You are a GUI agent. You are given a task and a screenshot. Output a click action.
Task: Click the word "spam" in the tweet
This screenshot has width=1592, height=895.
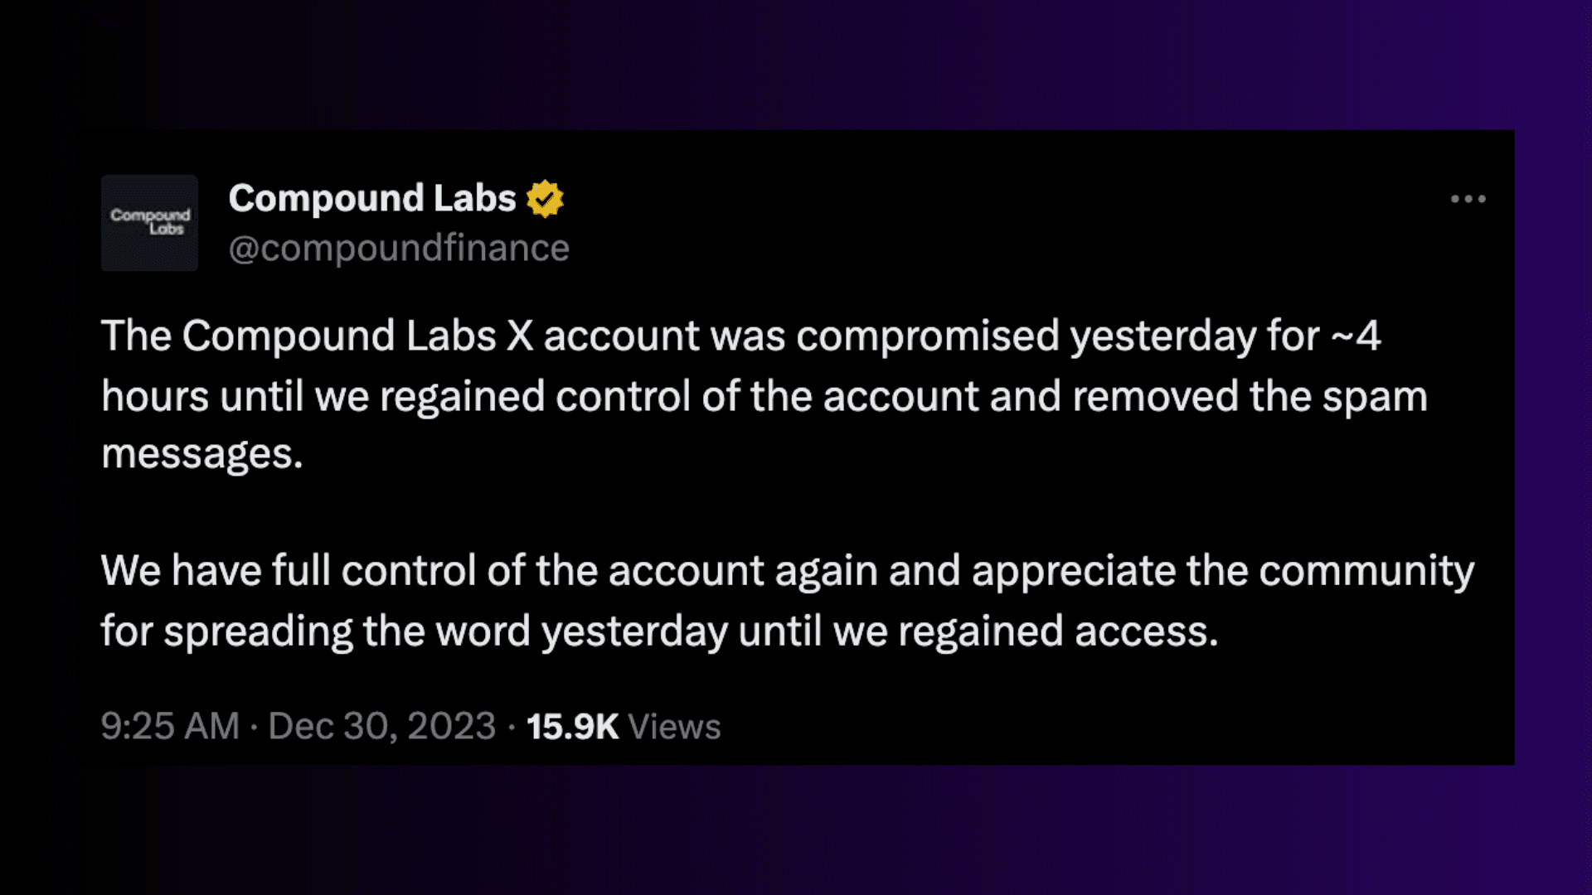click(1375, 397)
